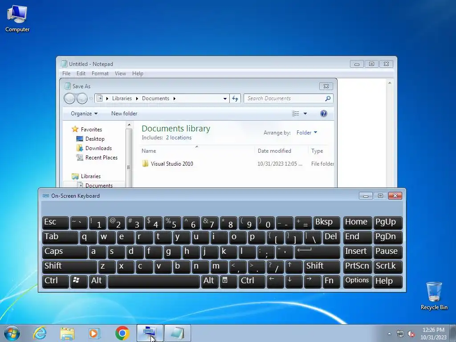Click New folder in Save As
Viewport: 456px width, 342px height.
point(124,114)
